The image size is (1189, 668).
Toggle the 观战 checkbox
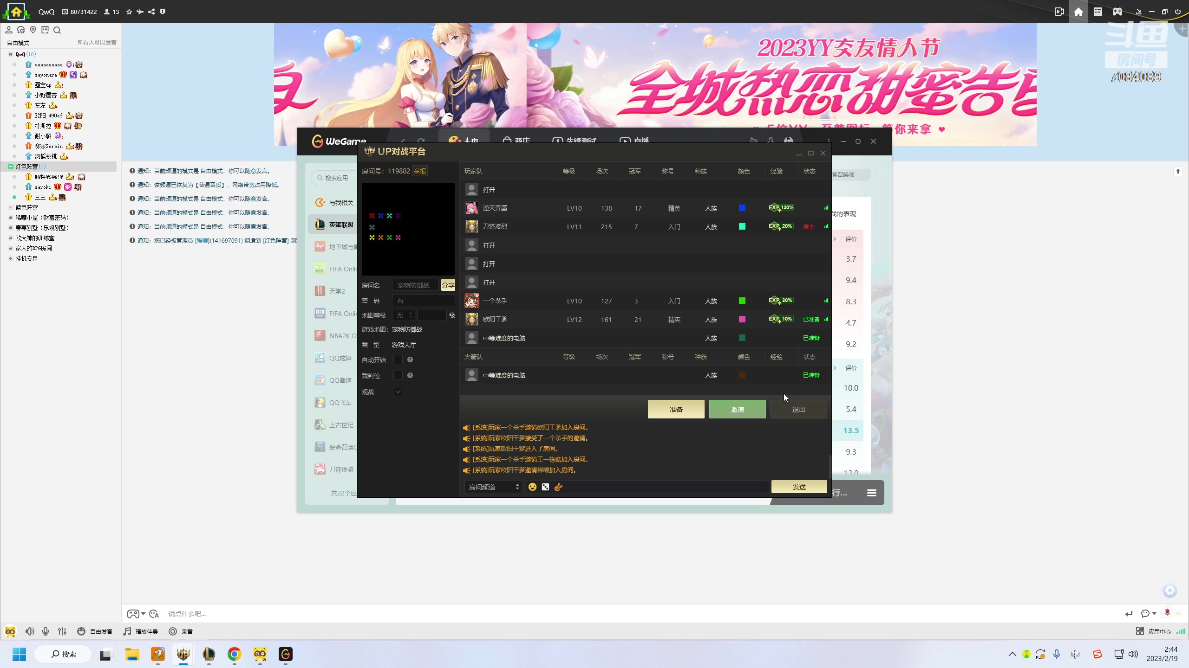click(398, 392)
